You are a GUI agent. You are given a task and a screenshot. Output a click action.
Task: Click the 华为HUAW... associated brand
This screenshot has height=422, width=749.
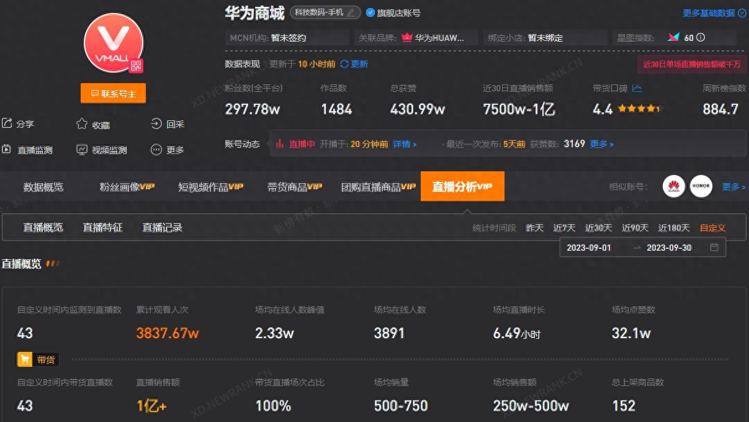(433, 38)
